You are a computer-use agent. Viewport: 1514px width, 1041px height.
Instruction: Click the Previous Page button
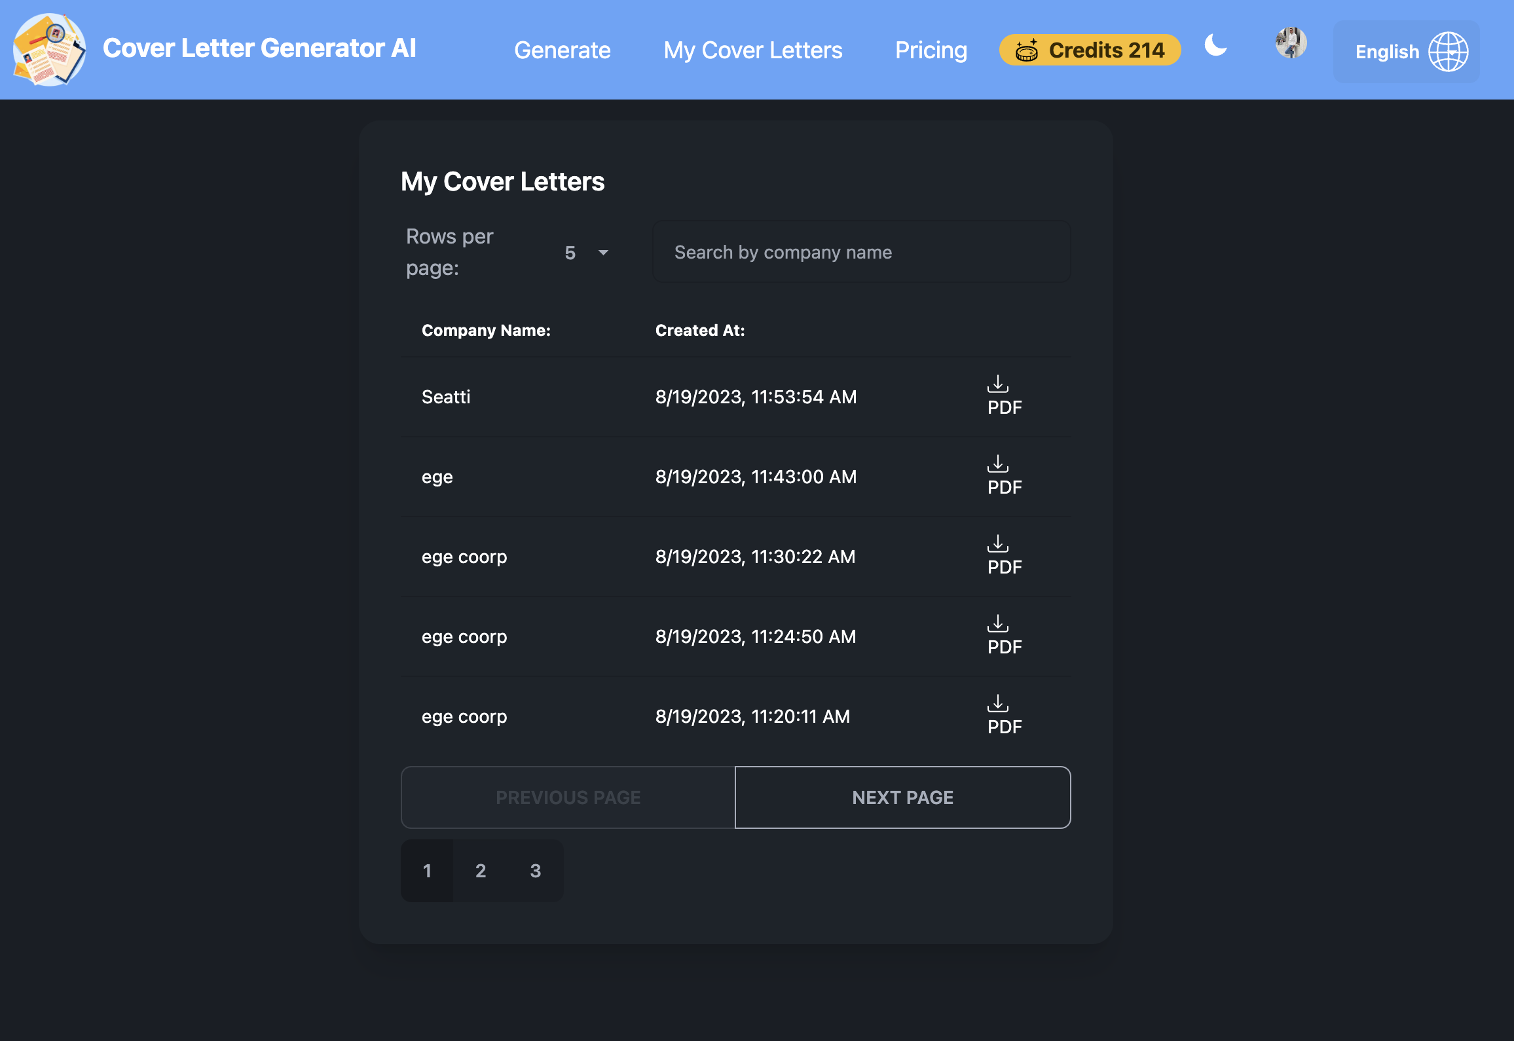[567, 797]
